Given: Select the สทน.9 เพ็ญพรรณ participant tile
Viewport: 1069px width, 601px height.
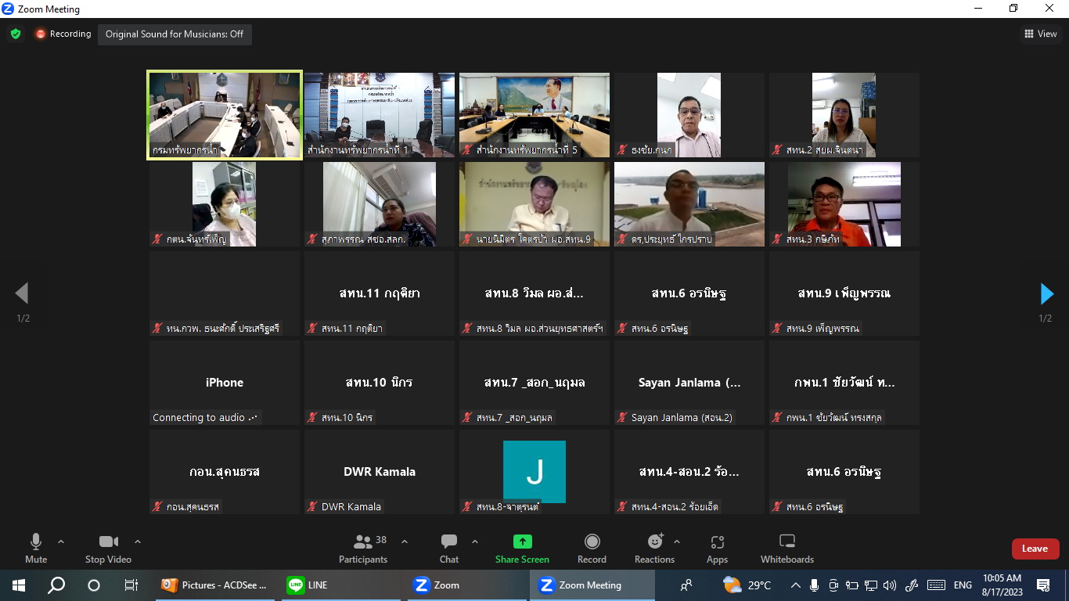Looking at the screenshot, I should point(844,293).
